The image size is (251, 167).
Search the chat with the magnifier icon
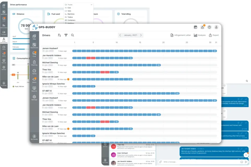pyautogui.click(x=247, y=81)
